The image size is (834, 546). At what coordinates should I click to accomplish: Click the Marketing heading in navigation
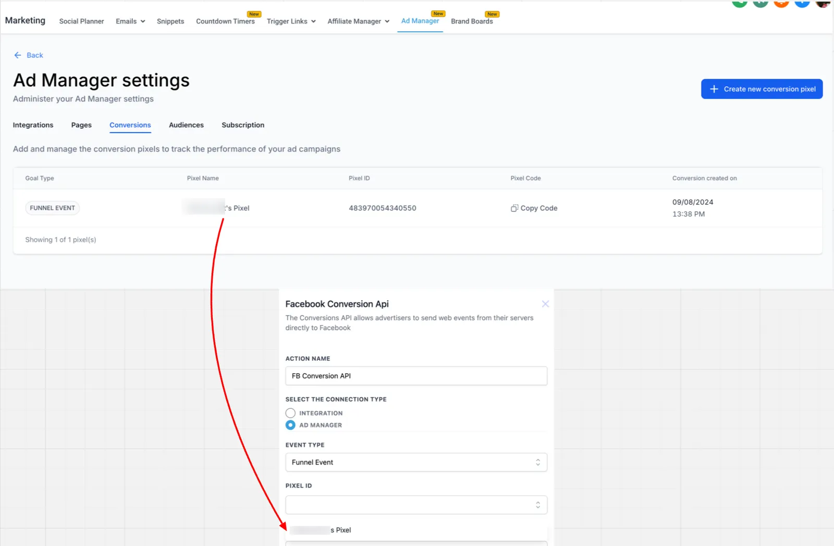pyautogui.click(x=25, y=20)
